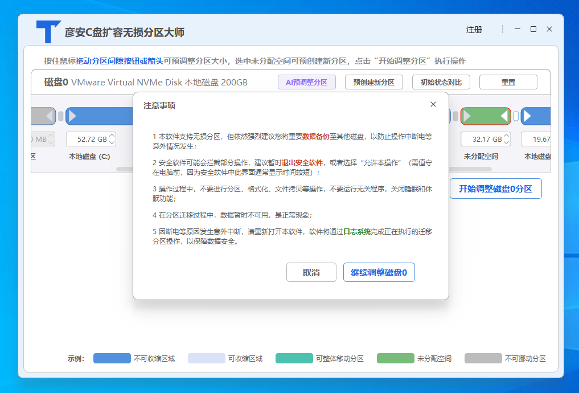Screen dimensions: 579x393
Task: Click the blue T app logo
Action: coord(48,32)
